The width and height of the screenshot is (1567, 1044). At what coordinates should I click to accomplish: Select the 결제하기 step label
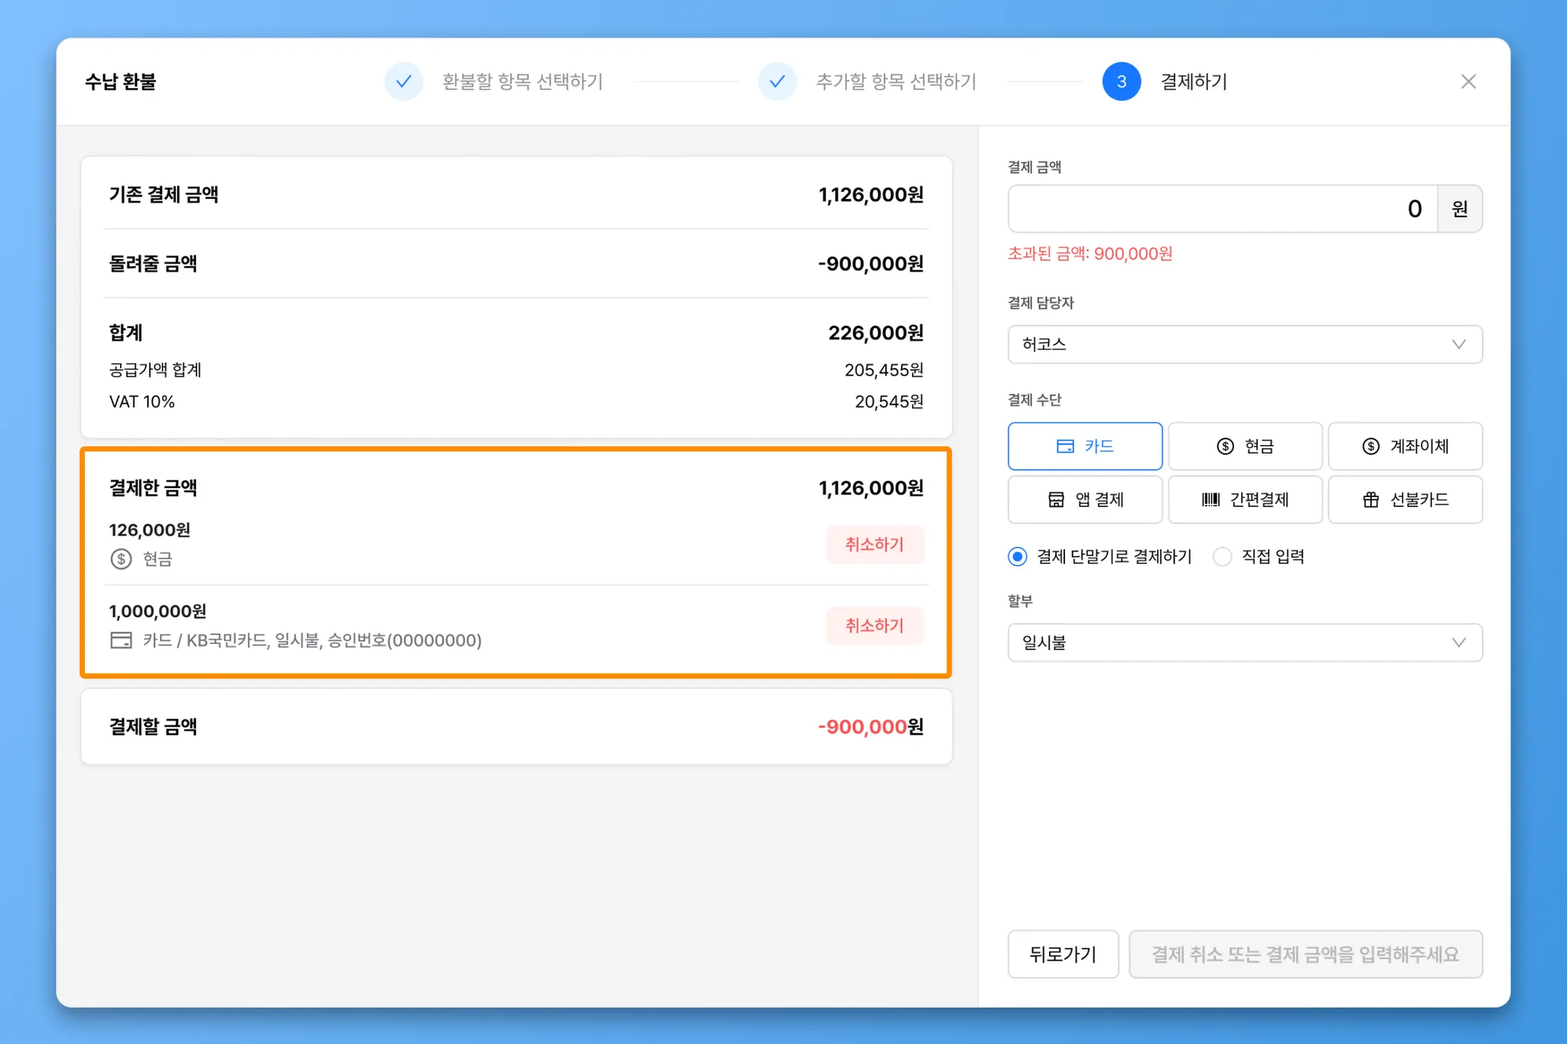pyautogui.click(x=1194, y=82)
